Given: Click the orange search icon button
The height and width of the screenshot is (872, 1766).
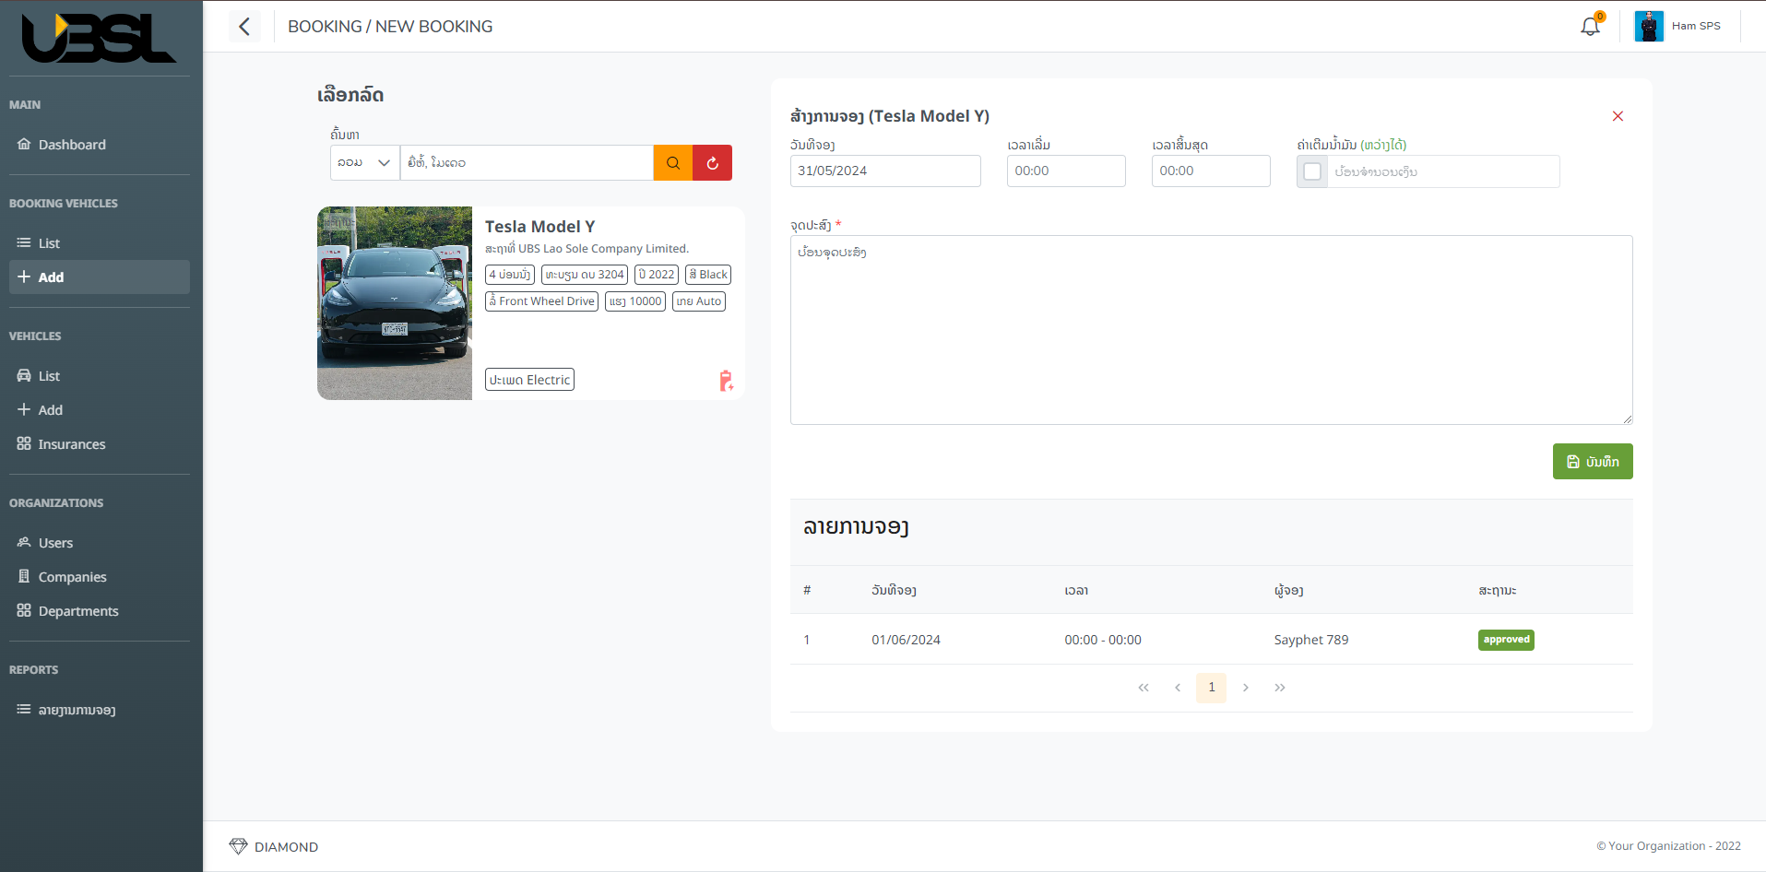Looking at the screenshot, I should coord(673,163).
